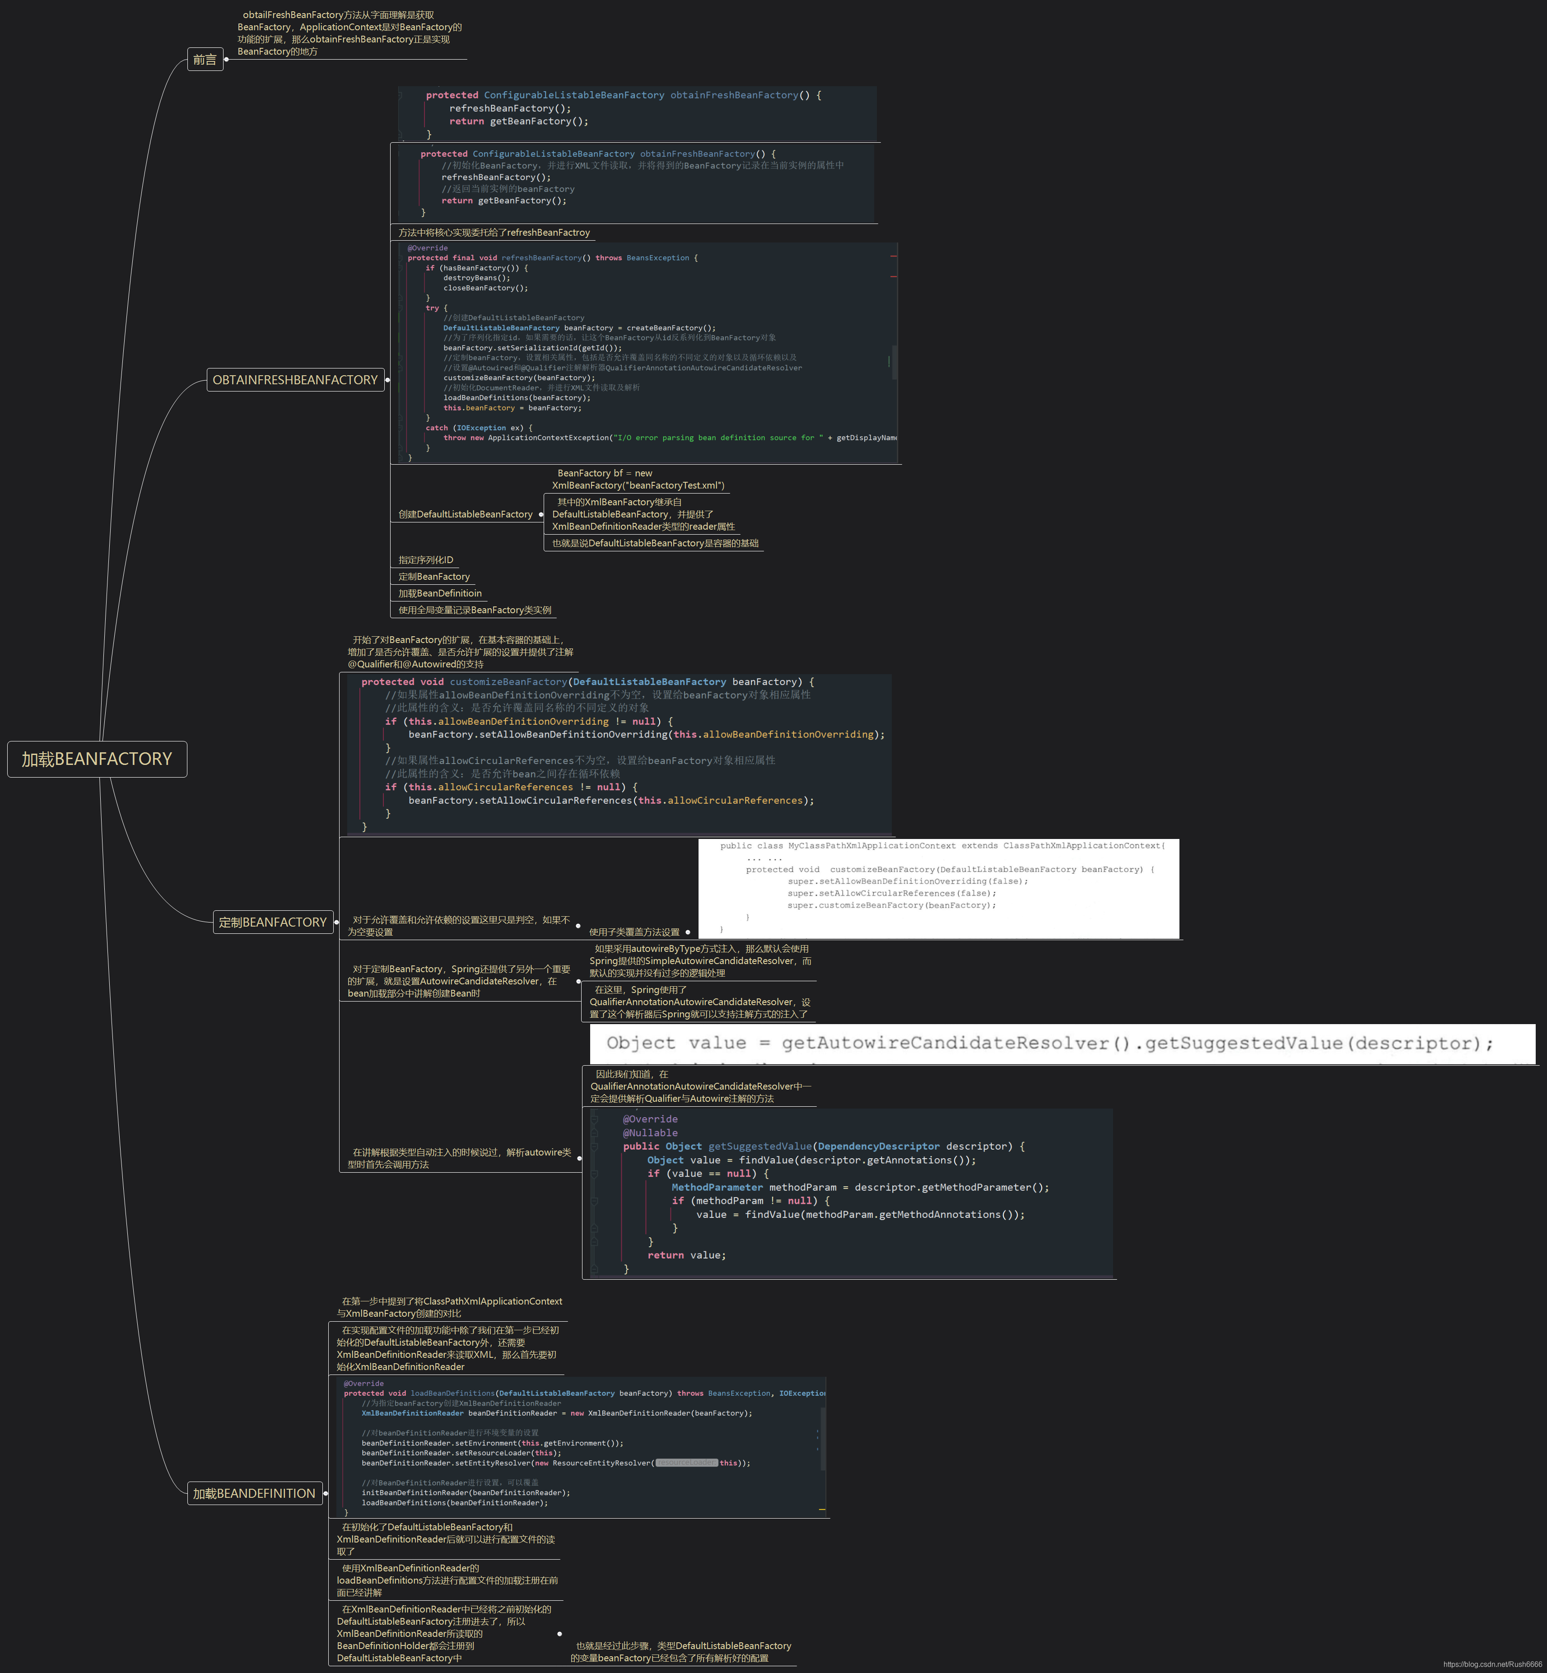Viewport: 1547px width, 1673px height.
Task: Click the 定制BeanFactory sub-topic under OBTAINFRESHBEANFACTORY
Action: [433, 577]
